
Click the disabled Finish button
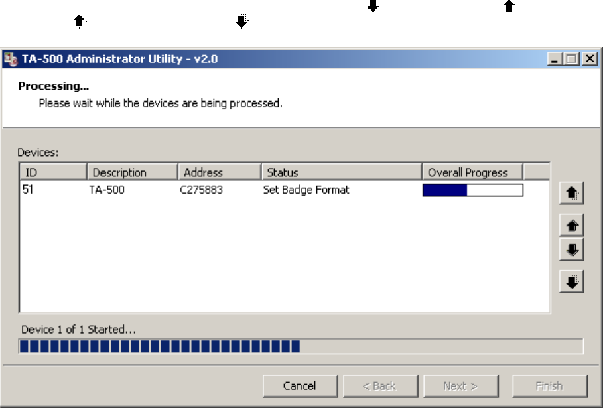point(549,386)
